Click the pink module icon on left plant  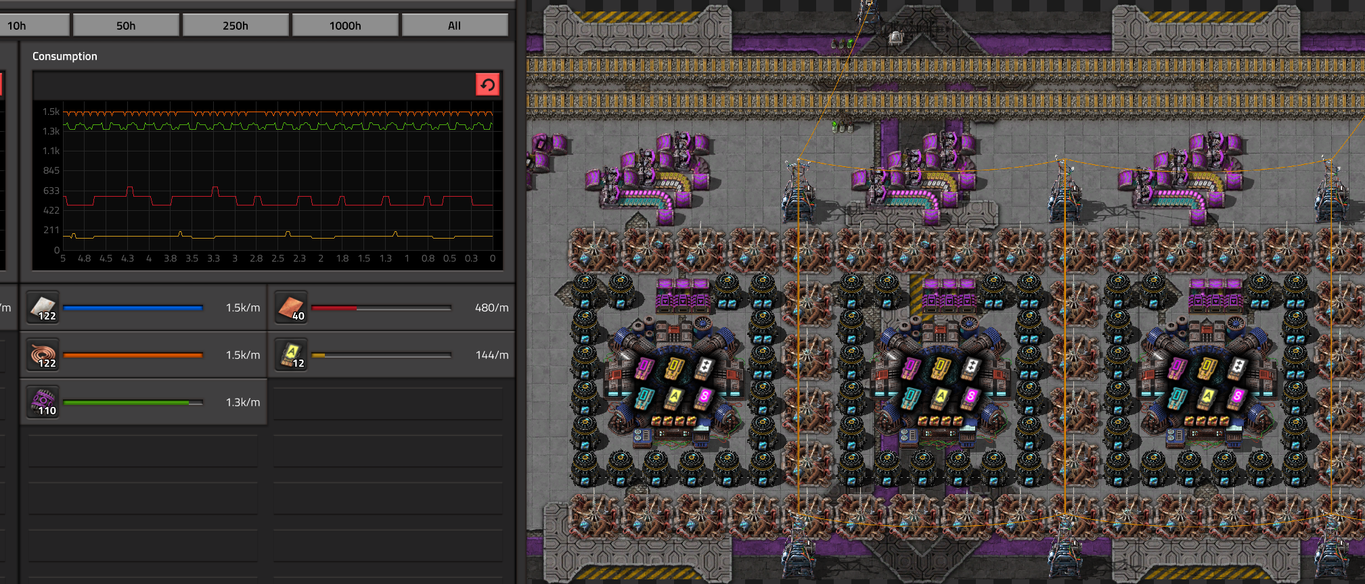pyautogui.click(x=644, y=368)
